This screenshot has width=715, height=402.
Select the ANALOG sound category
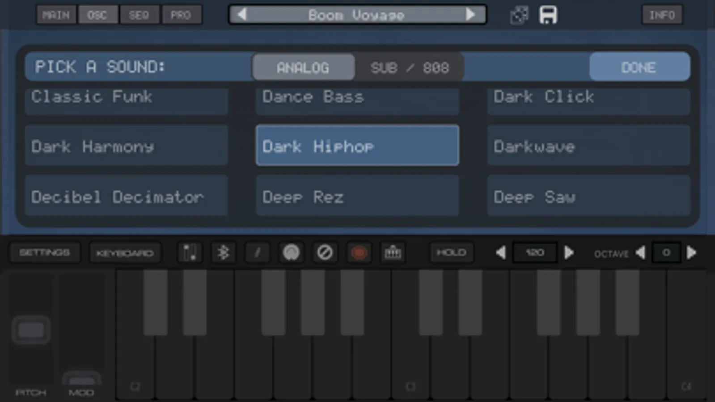click(x=303, y=67)
